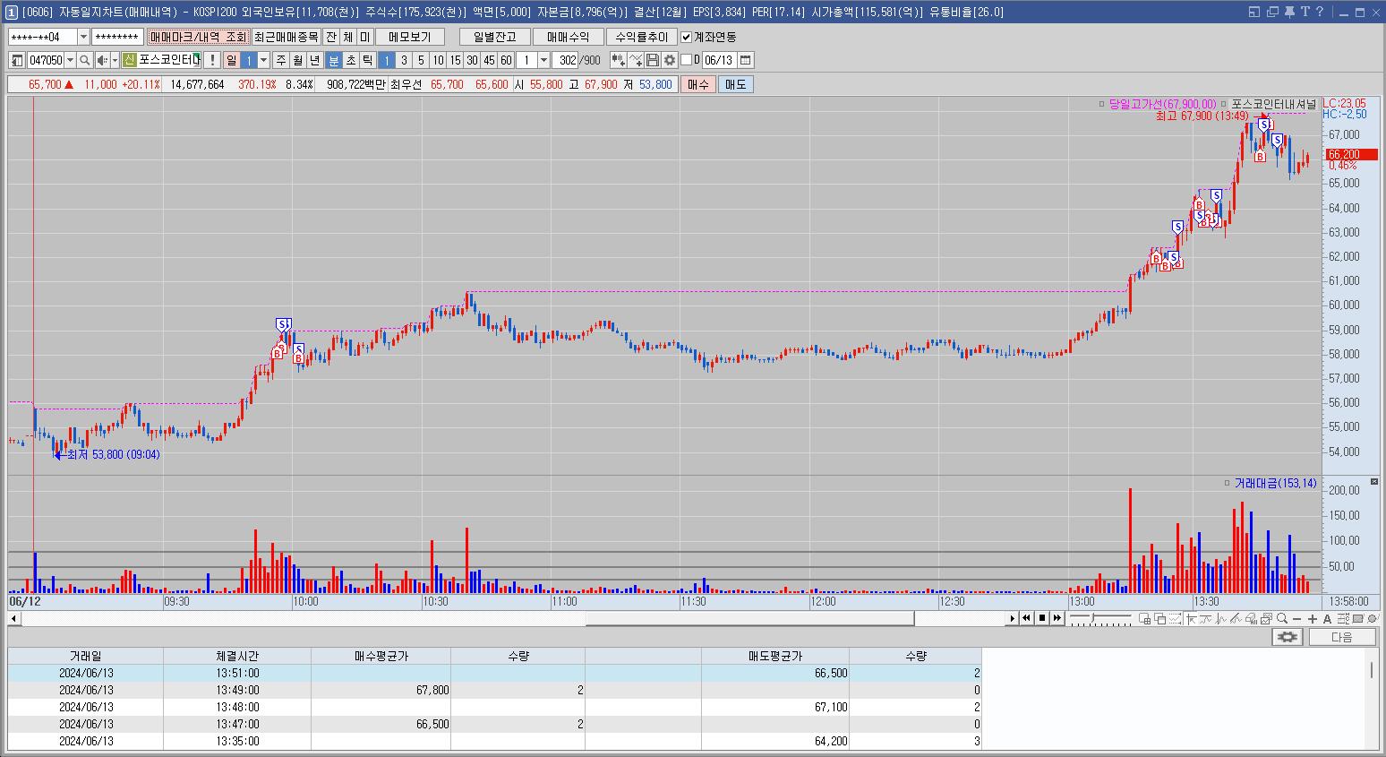Select the 초 second chart toggle
Screen dimensions: 1386x757
click(351, 60)
